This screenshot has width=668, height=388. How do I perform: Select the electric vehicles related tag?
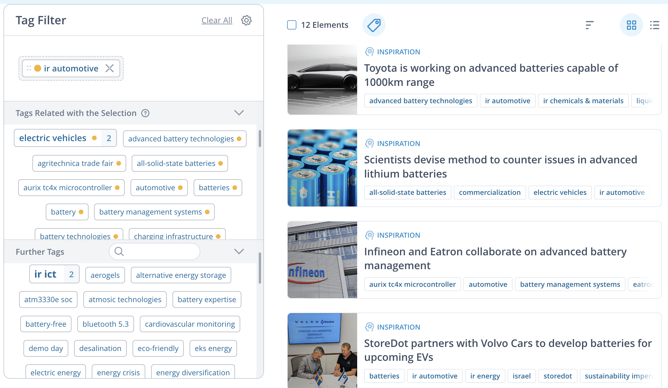(65, 138)
